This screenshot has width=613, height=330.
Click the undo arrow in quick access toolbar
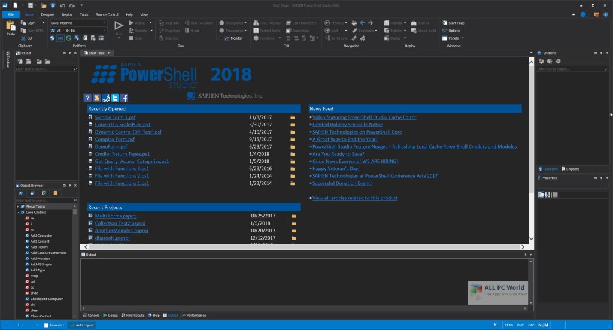point(62,5)
